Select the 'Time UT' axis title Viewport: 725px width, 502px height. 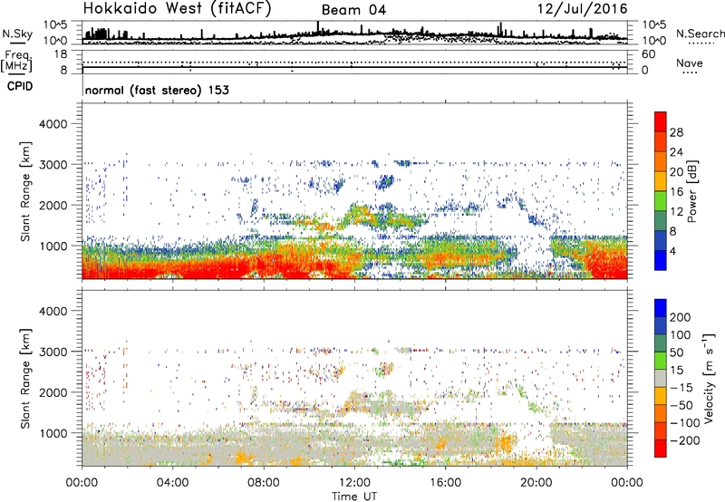pos(354,497)
